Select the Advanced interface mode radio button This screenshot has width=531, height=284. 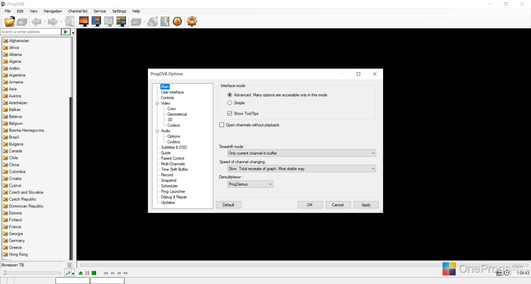pos(230,95)
